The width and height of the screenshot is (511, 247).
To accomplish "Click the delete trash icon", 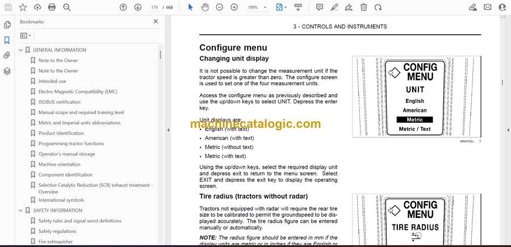I will point(364,7).
